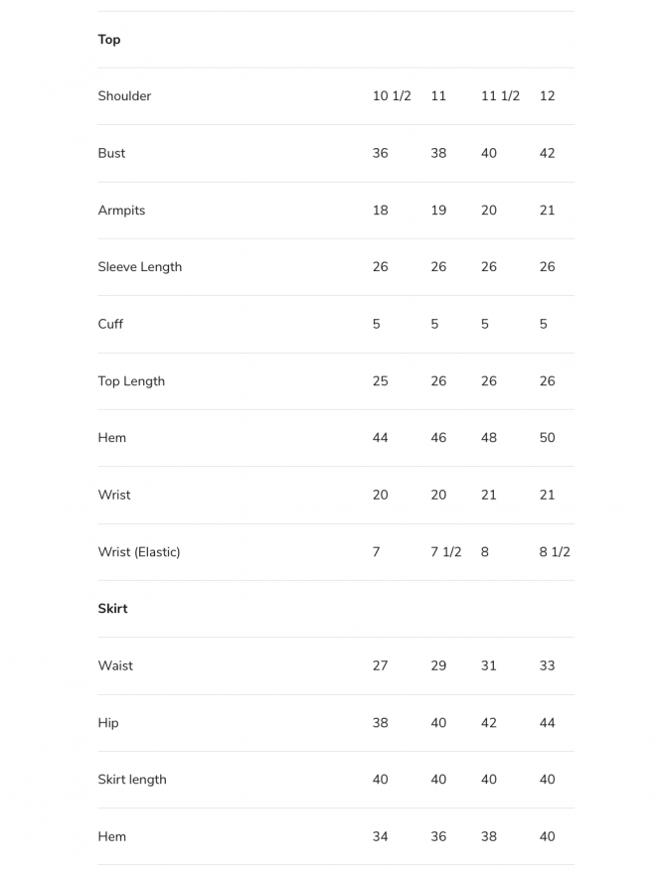Screen dimensions: 656x874
Task: Click the Shoulder value "10 1/2"
Action: pyautogui.click(x=392, y=96)
